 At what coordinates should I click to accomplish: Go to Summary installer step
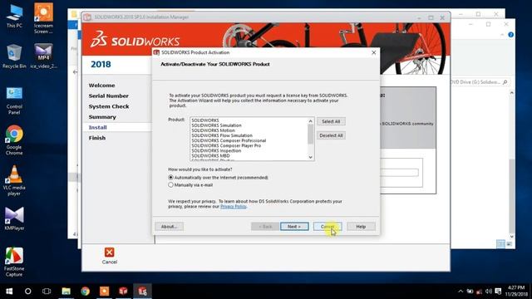pos(102,117)
